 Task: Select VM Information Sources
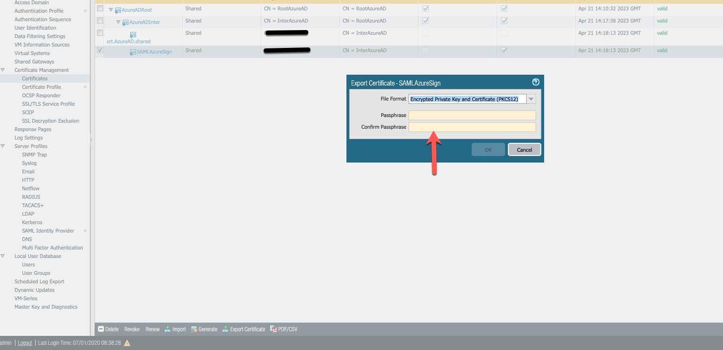tap(42, 45)
